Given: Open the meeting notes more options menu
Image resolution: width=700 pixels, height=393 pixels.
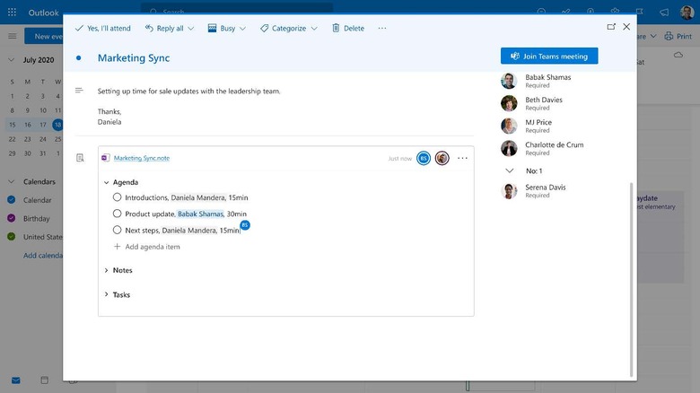Looking at the screenshot, I should (x=462, y=158).
